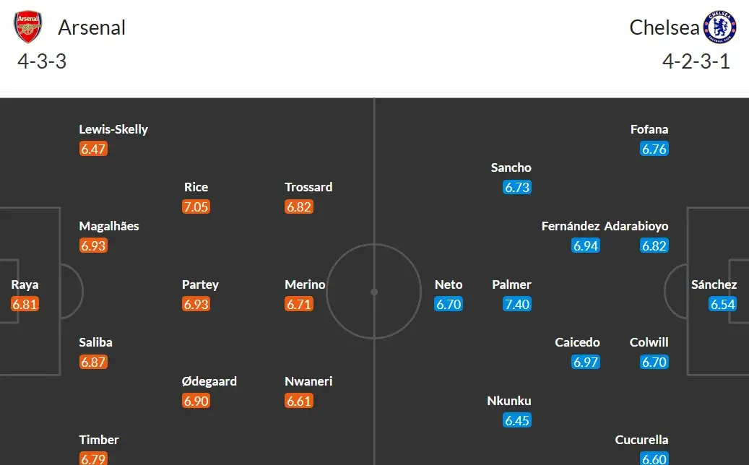Click player name Magalhães
Image resolution: width=749 pixels, height=465 pixels.
(109, 226)
